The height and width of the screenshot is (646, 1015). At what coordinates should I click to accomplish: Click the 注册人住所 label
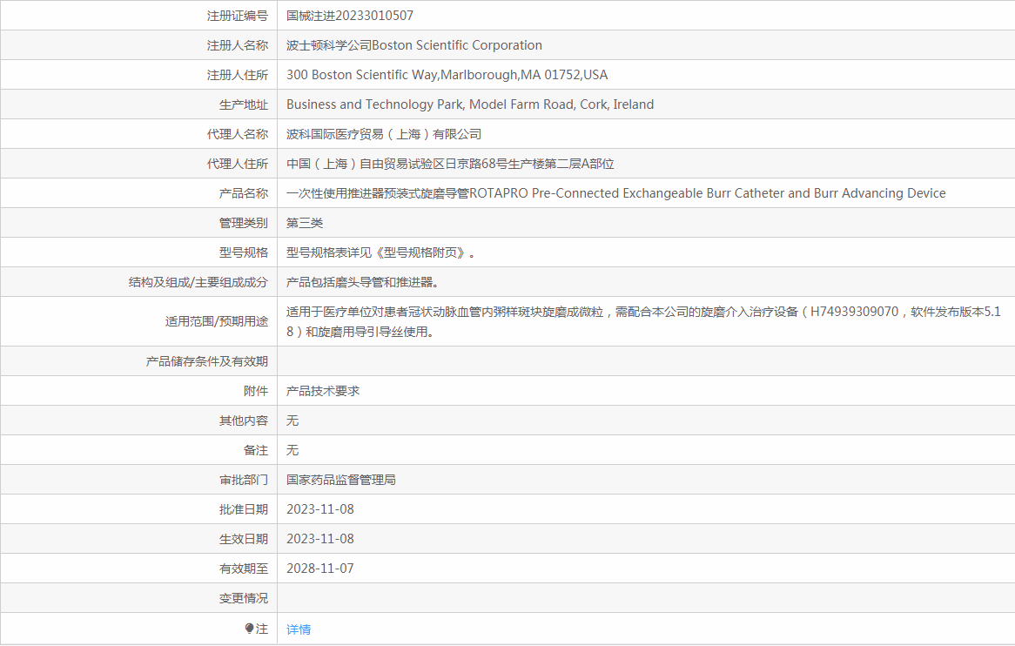(237, 75)
